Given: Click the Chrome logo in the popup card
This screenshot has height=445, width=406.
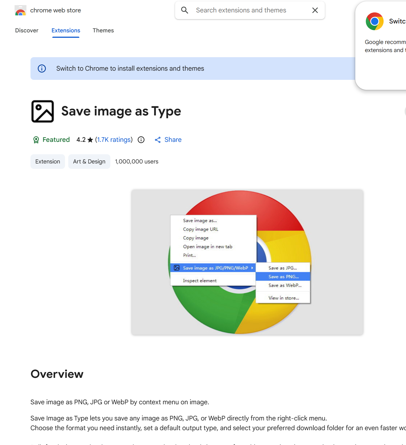Looking at the screenshot, I should pos(374,21).
